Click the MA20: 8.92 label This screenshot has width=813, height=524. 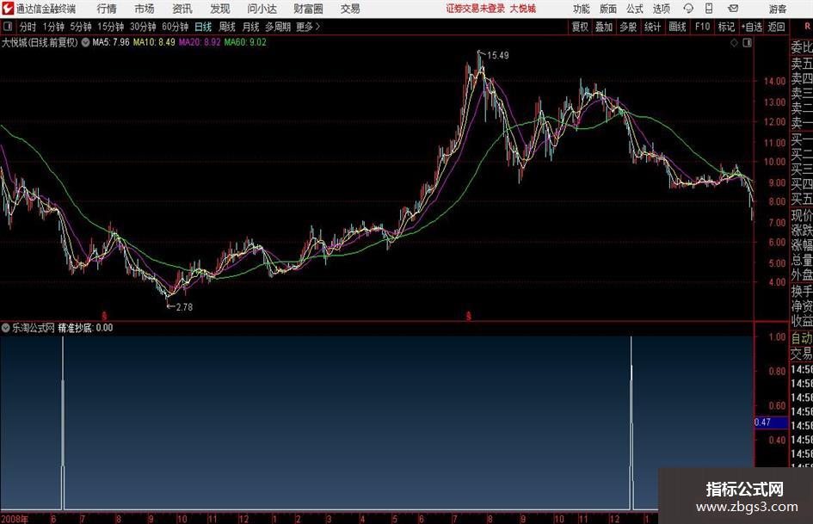[x=200, y=42]
